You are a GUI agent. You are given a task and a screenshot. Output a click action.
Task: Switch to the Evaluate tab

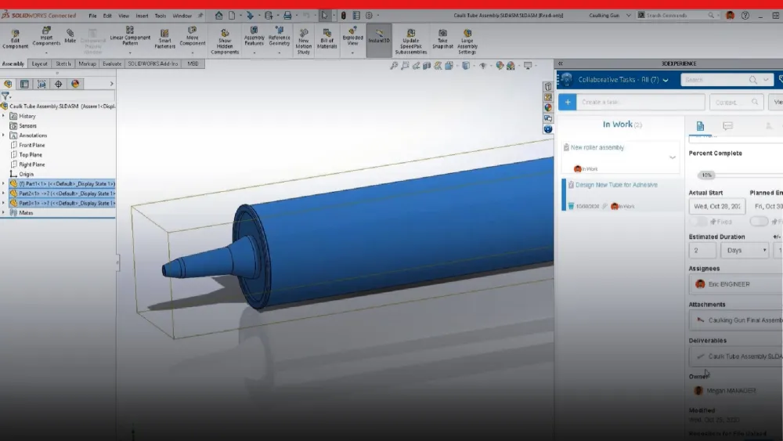(x=111, y=63)
